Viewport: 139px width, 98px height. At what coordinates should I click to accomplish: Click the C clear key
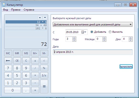(26, 61)
